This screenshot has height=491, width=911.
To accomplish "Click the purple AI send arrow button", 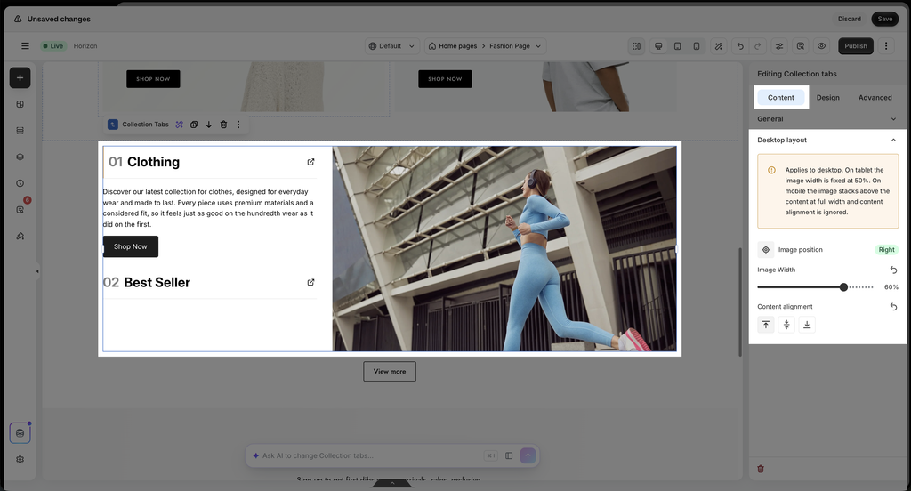I will [x=528, y=455].
